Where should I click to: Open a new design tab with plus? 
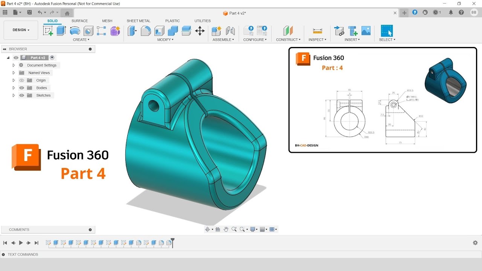(x=404, y=12)
